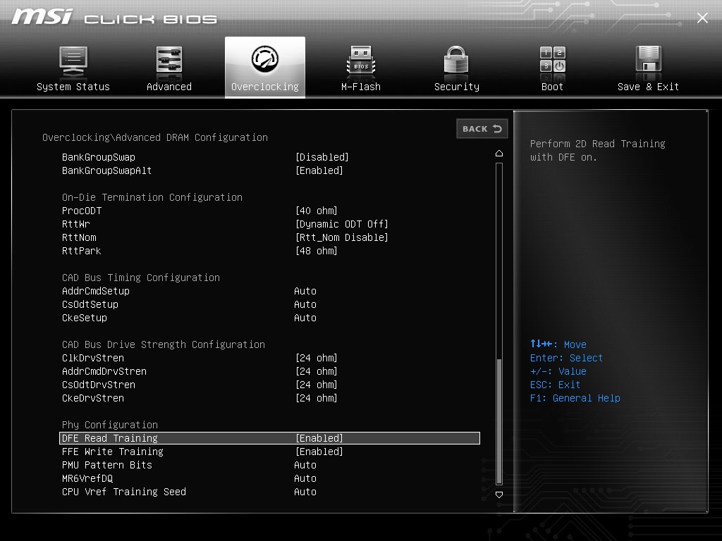This screenshot has width=722, height=541.
Task: Open the Boot keypad icon
Action: 553,60
